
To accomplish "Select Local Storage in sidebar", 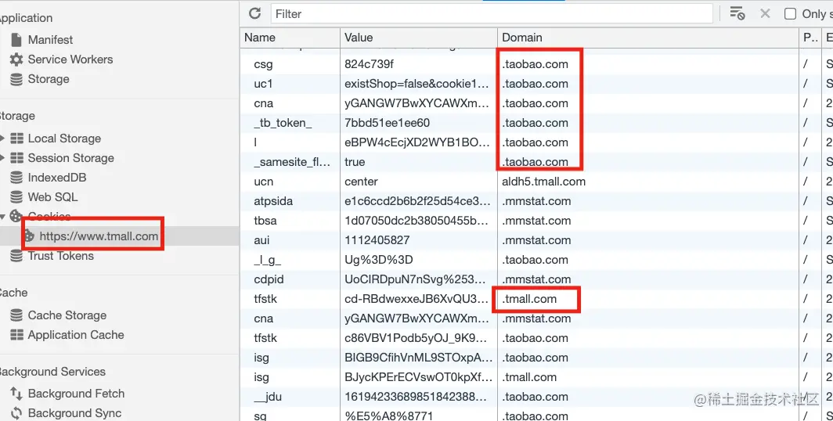I will coord(64,139).
